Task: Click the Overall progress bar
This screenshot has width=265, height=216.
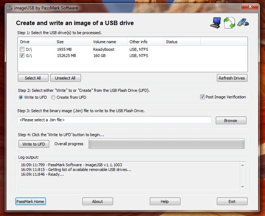Action: [167, 144]
